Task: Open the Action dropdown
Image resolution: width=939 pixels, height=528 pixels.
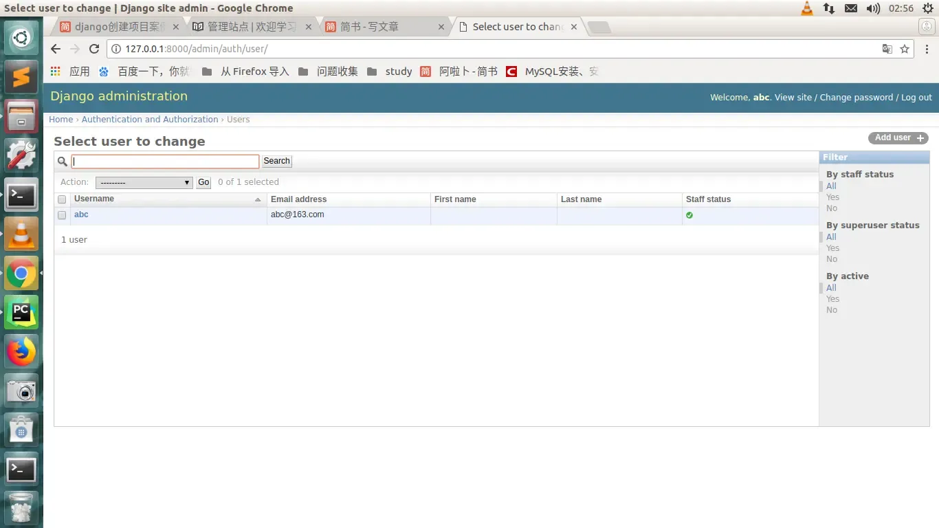Action: click(144, 183)
